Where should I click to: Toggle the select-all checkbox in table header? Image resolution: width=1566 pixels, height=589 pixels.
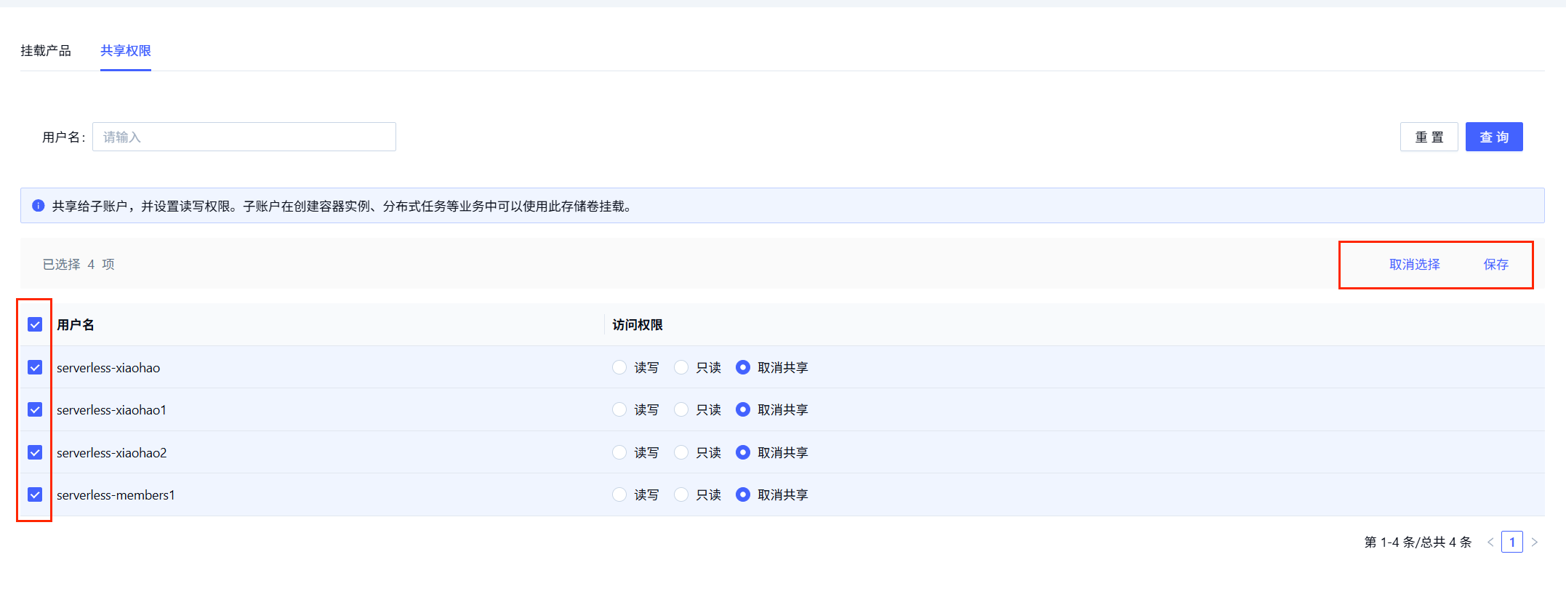(x=35, y=324)
